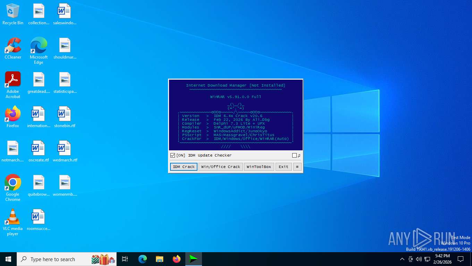
Task: Select the collection... image file icon
Action: [39, 15]
